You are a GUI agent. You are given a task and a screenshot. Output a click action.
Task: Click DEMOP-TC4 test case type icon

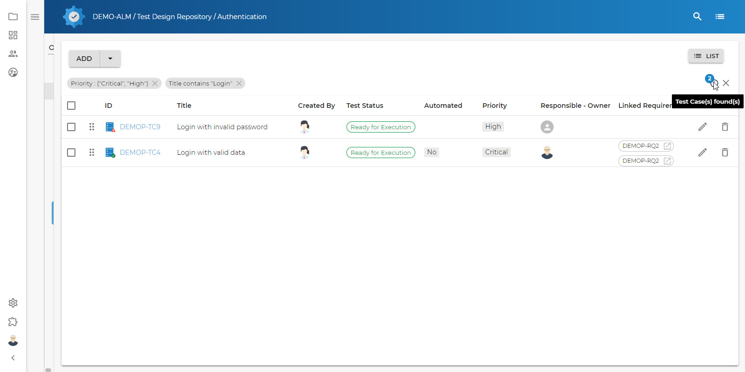110,153
